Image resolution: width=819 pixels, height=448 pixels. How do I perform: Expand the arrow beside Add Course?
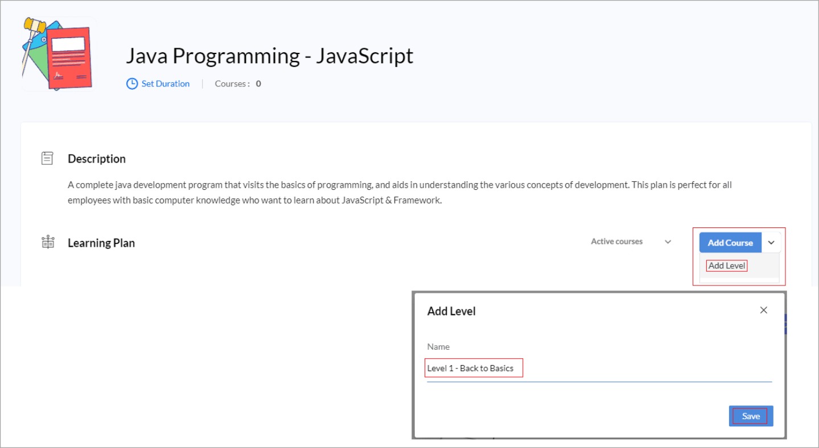[x=771, y=243]
